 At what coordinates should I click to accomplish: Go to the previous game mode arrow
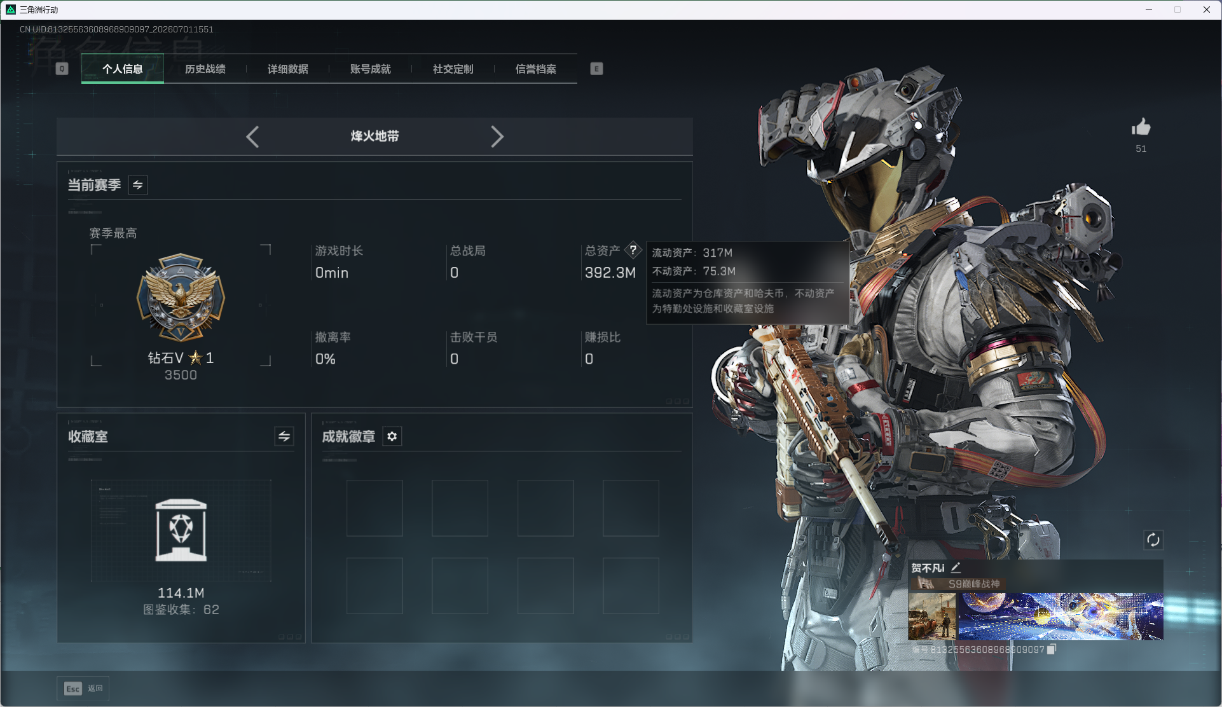click(253, 137)
